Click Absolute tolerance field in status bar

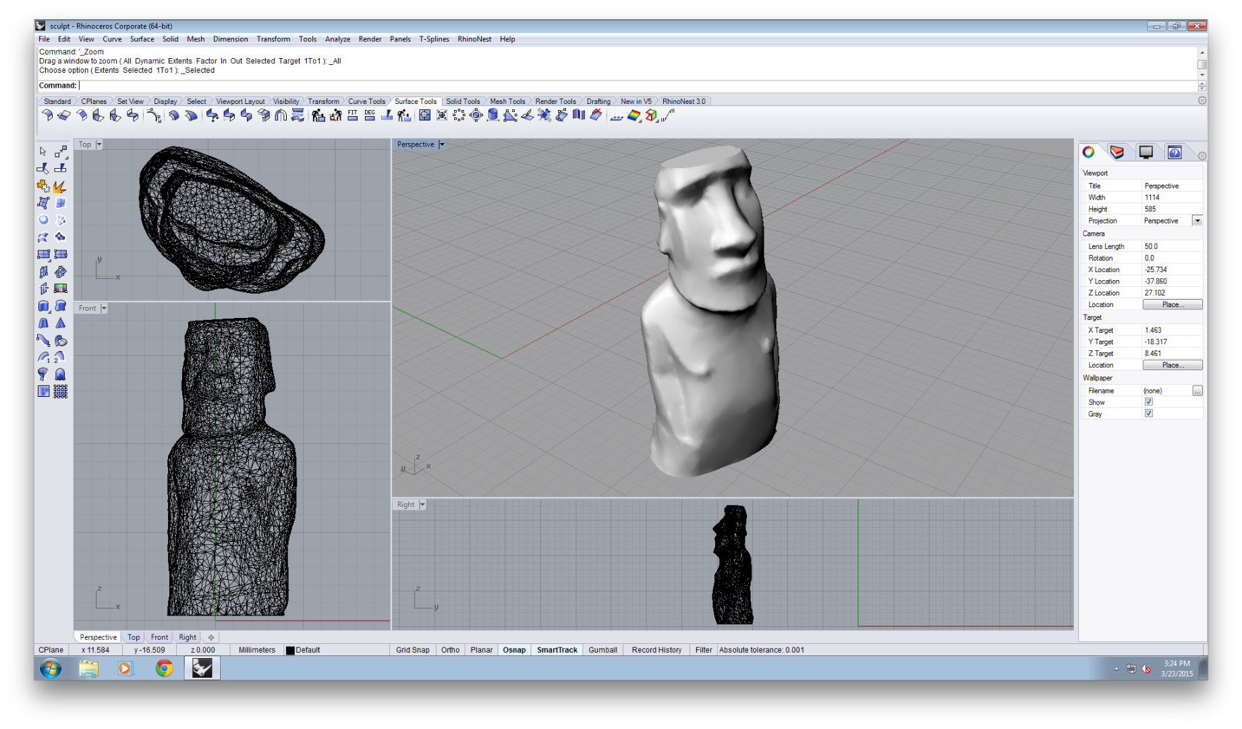[x=762, y=650]
